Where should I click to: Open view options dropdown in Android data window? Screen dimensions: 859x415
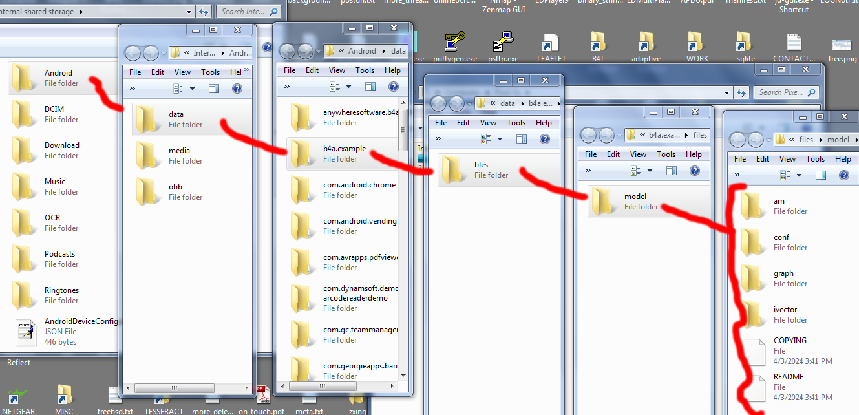(x=349, y=87)
